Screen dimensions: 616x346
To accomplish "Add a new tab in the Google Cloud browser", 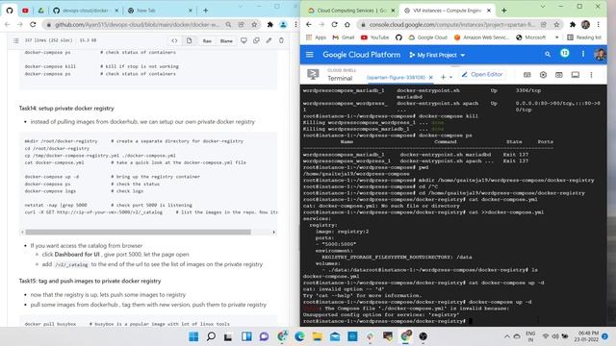I will [504, 11].
